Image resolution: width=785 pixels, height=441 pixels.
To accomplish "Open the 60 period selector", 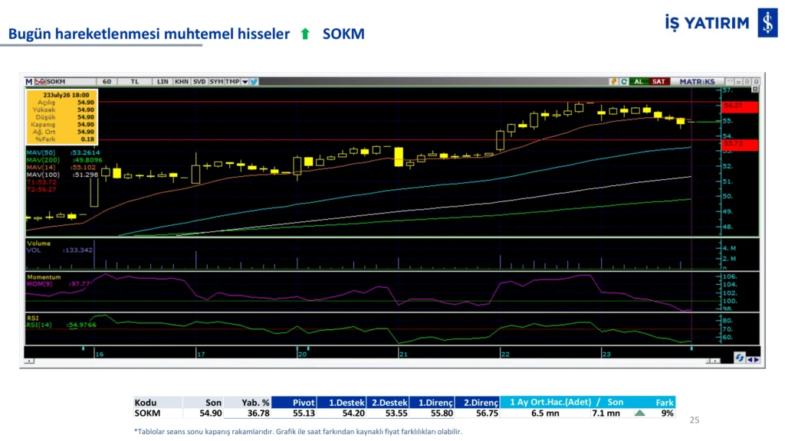I will (x=107, y=81).
